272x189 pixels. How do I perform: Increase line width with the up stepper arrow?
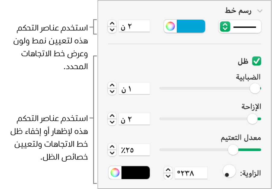click(112, 24)
